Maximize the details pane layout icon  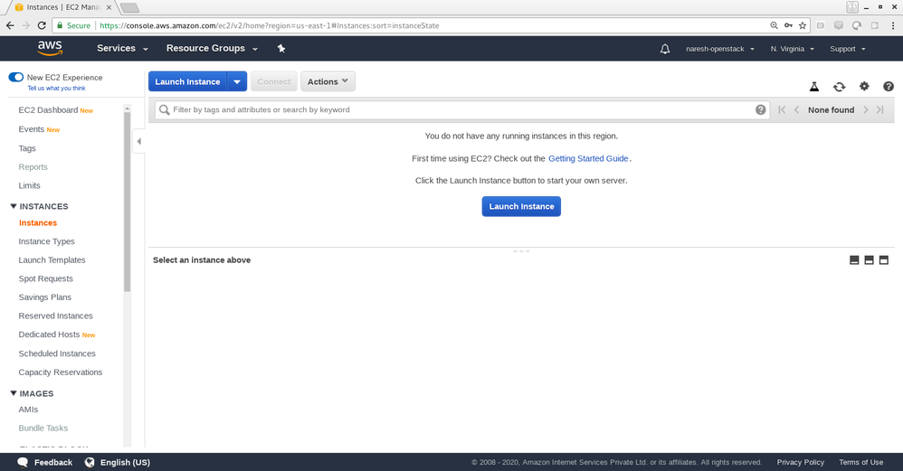point(884,260)
